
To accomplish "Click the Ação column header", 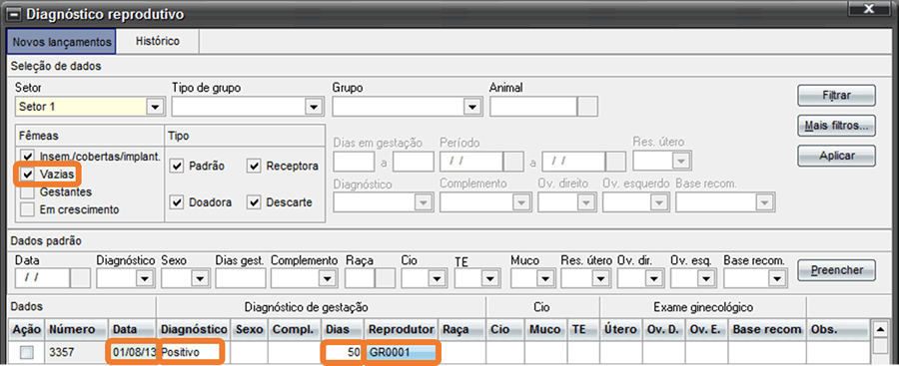I will click(27, 329).
